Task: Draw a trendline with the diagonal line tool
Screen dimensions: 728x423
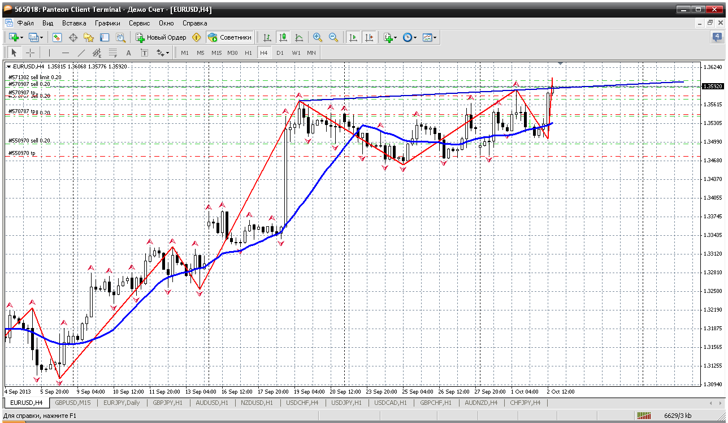Action: click(81, 53)
